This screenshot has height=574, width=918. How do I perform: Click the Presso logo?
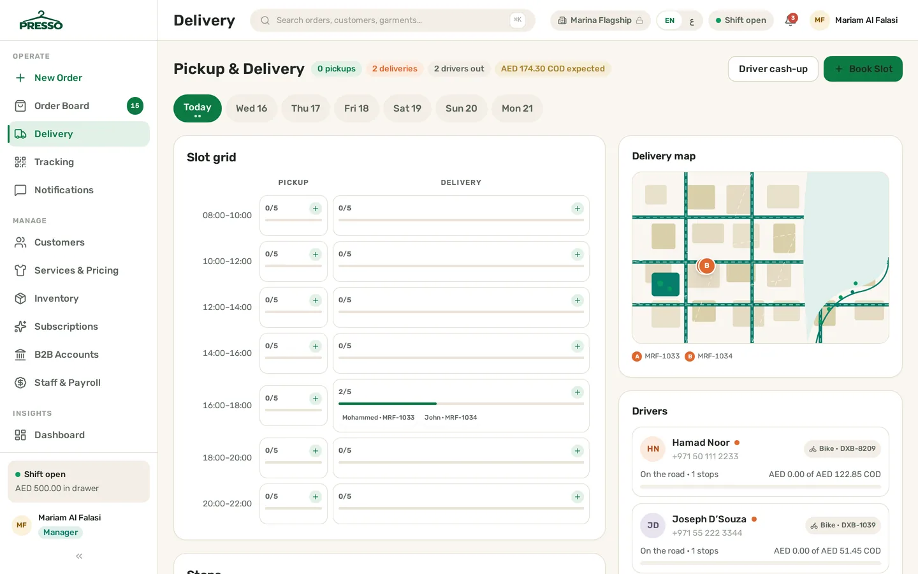[41, 20]
